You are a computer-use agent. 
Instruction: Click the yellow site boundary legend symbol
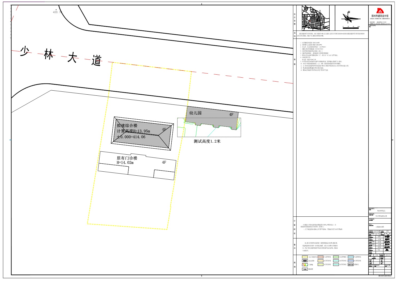point(305,257)
